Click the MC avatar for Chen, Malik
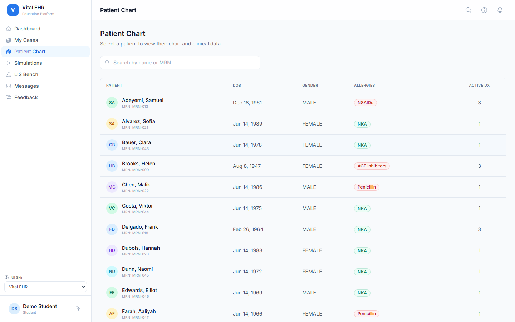This screenshot has width=515, height=322. [112, 187]
